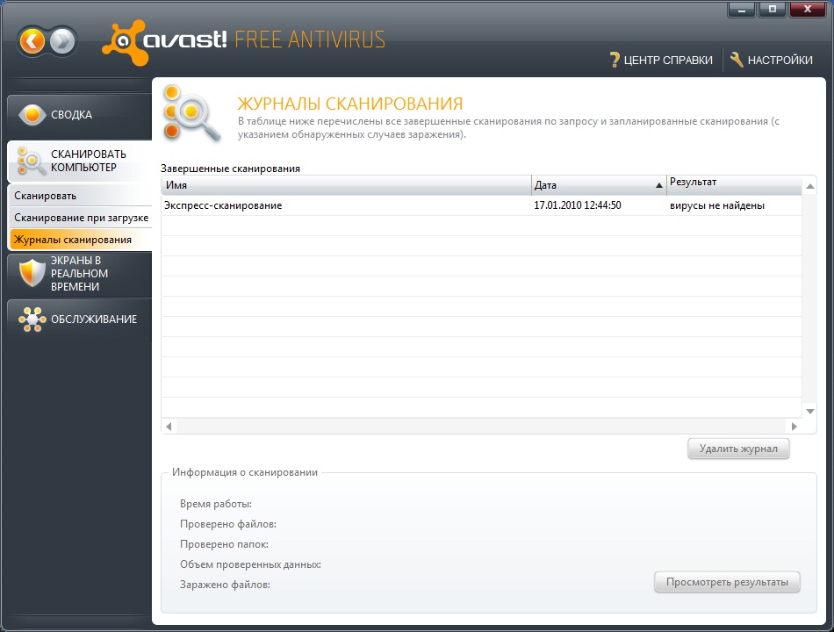The height and width of the screenshot is (632, 834).
Task: Sort the table by Результат column
Action: (x=734, y=185)
